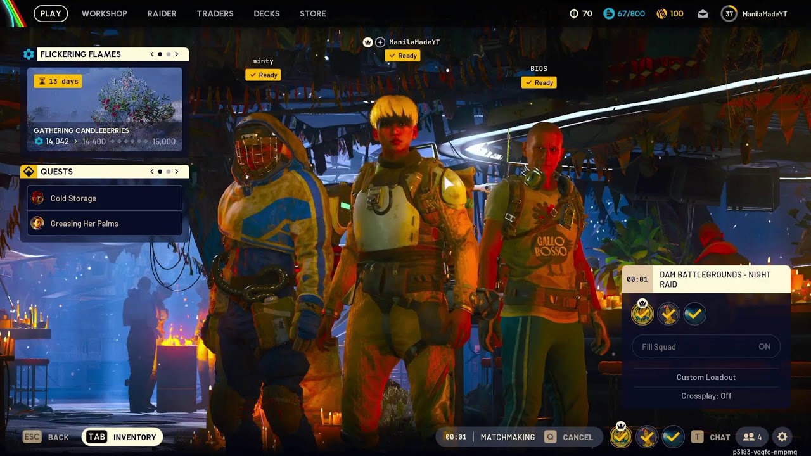Click leader squad badge in raid panel
Screen dimensions: 811x456
coord(642,313)
